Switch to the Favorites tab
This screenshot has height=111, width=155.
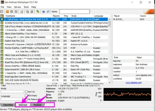8,105
